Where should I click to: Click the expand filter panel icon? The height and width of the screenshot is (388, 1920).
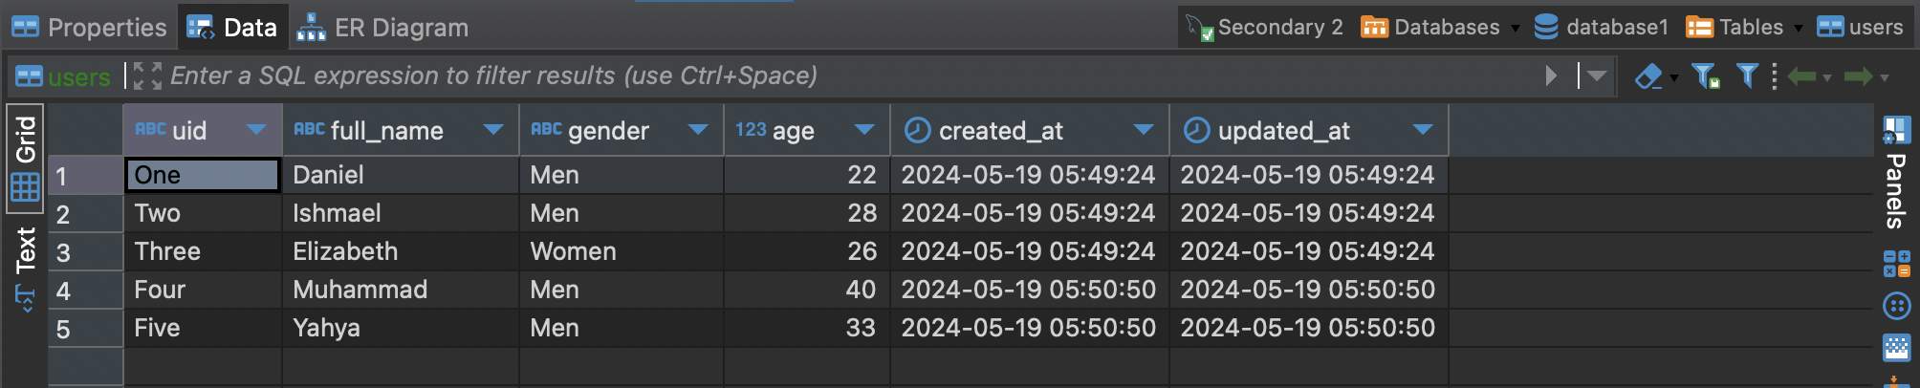pos(146,76)
